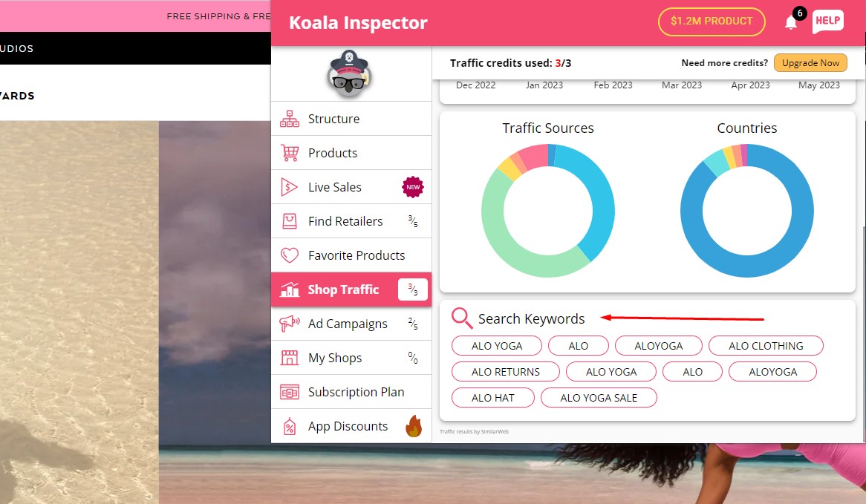The image size is (866, 504).
Task: Open the Find Retailers menu item
Action: coord(351,221)
